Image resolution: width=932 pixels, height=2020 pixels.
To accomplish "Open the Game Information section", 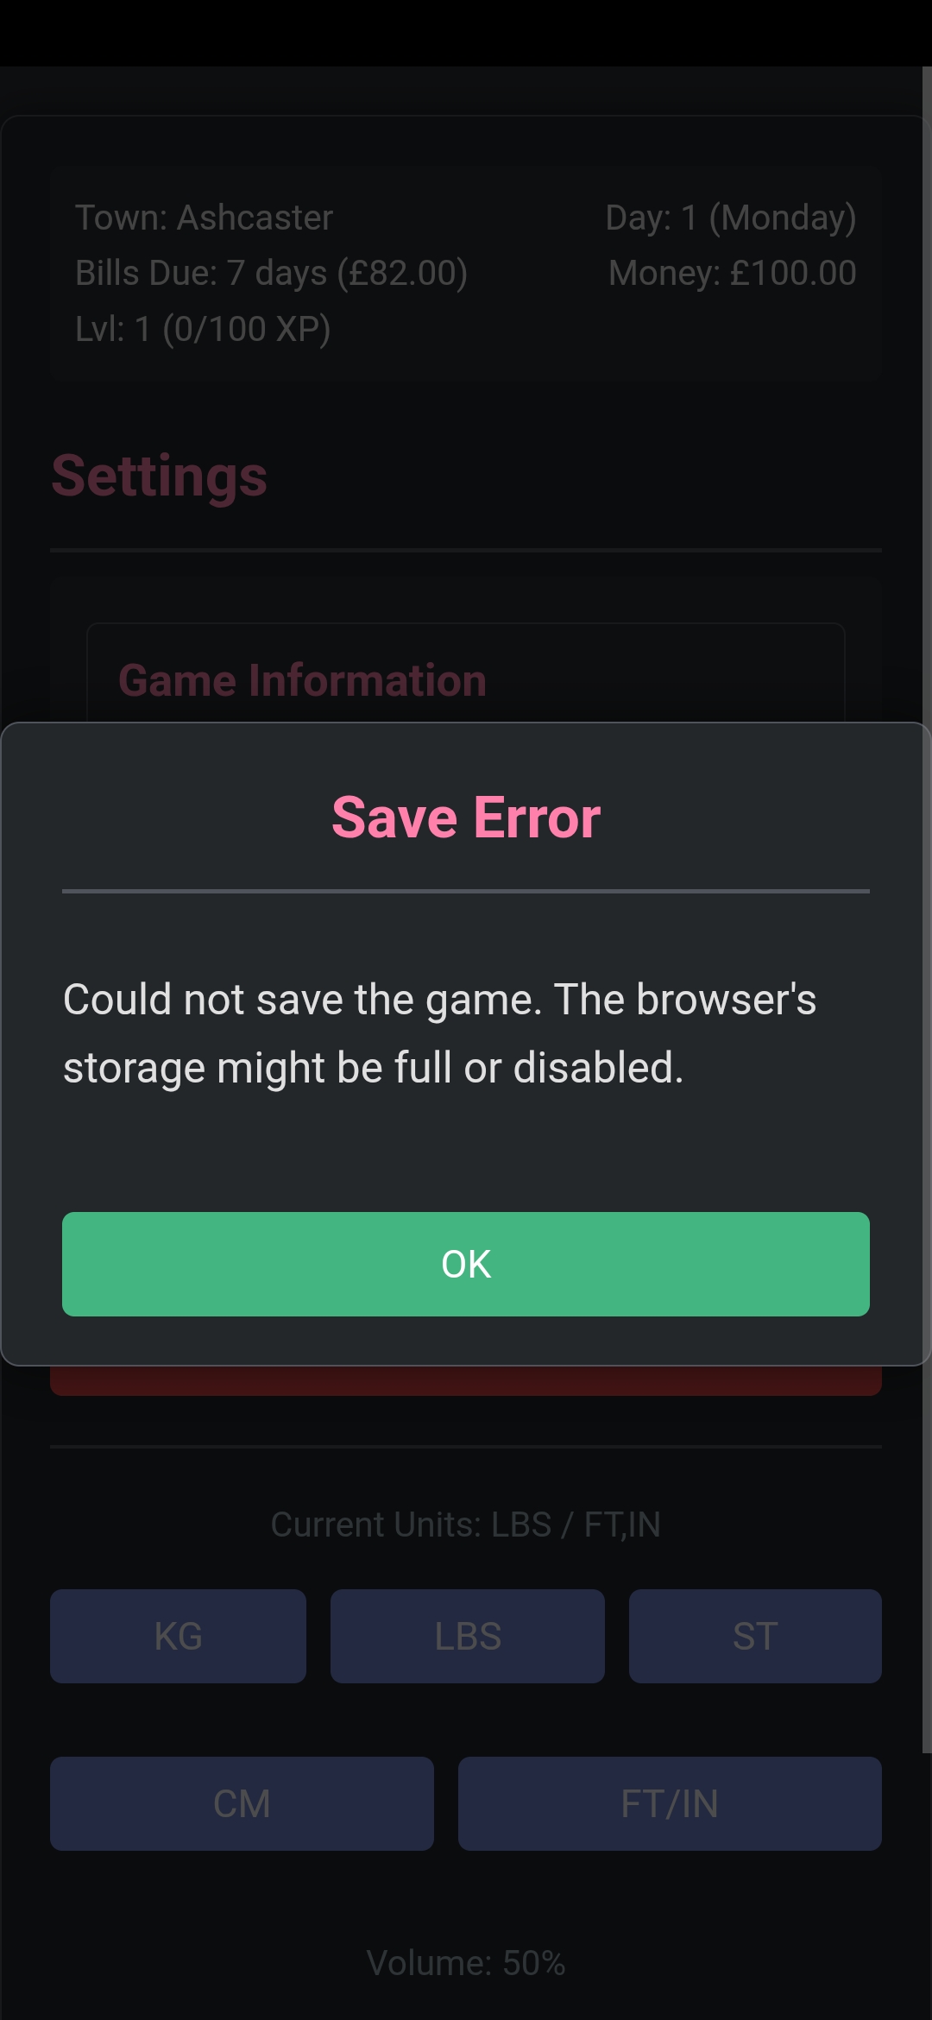I will point(302,680).
